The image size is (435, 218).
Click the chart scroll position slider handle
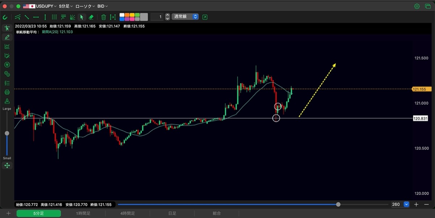[x=338, y=204]
